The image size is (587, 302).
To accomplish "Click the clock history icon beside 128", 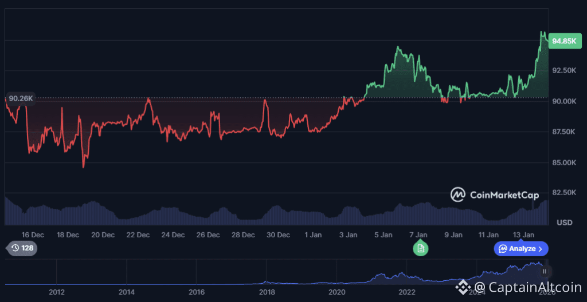I will pos(14,248).
